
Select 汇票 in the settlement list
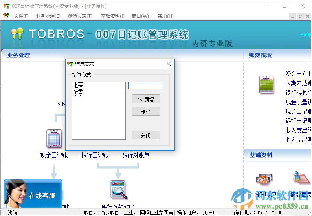pyautogui.click(x=78, y=89)
